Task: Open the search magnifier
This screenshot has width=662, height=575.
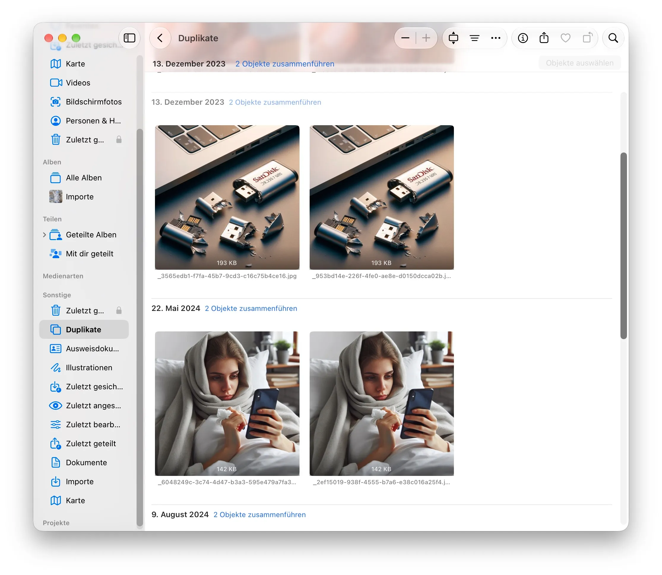Action: [x=613, y=38]
